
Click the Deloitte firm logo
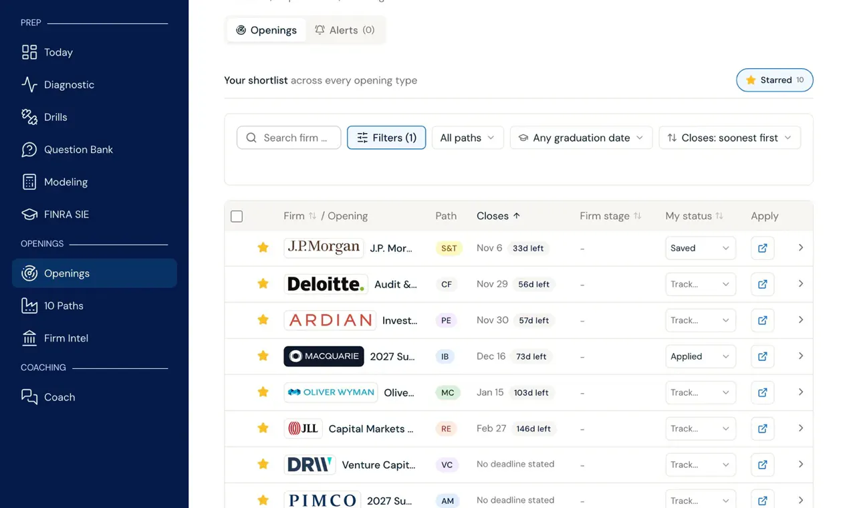(326, 284)
